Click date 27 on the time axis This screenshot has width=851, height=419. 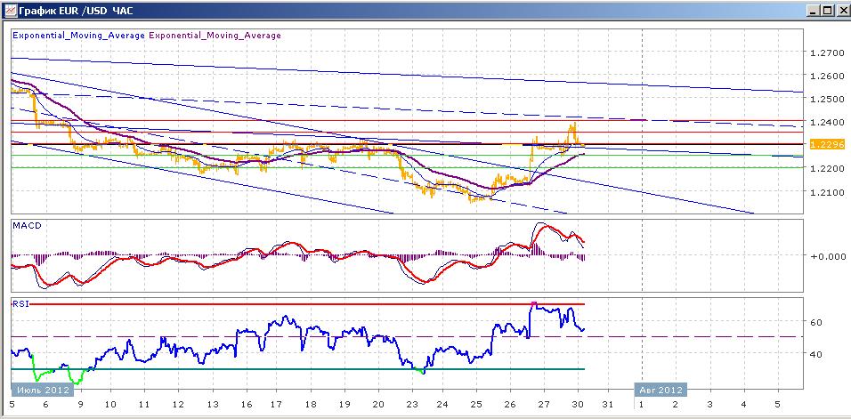545,405
